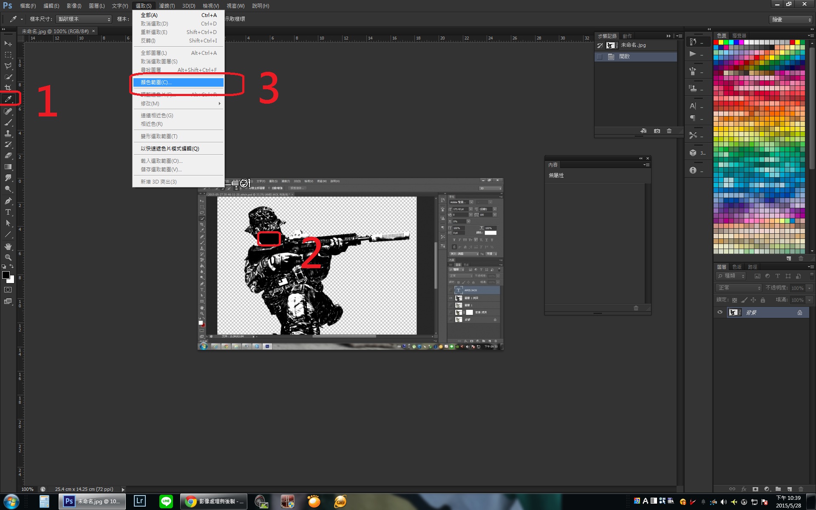This screenshot has width=816, height=510.
Task: Open the 正常 blend mode dropdown
Action: 739,288
